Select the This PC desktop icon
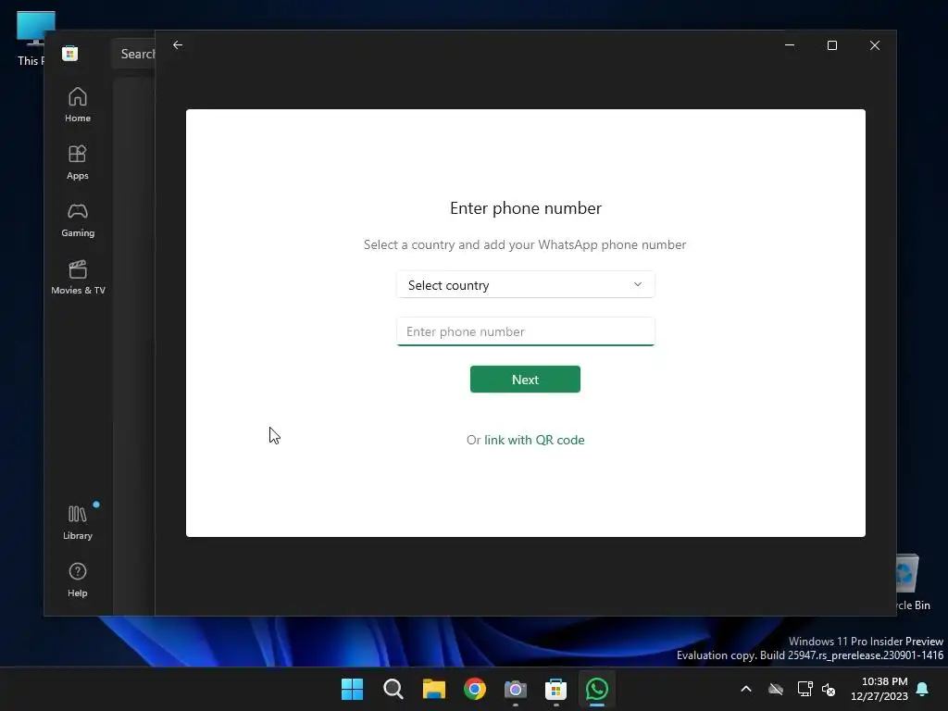Image resolution: width=948 pixels, height=711 pixels. [x=31, y=39]
